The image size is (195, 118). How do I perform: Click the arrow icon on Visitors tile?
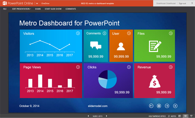78,33
